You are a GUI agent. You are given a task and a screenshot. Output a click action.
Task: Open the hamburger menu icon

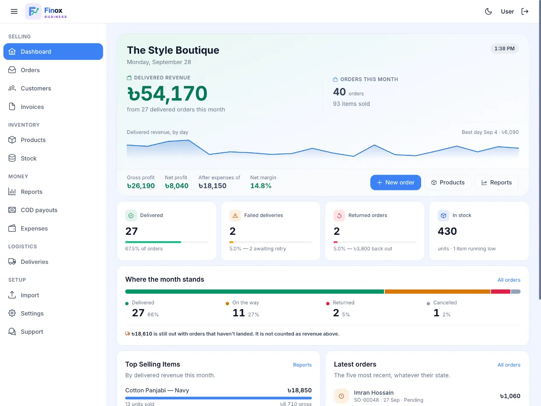tap(14, 12)
